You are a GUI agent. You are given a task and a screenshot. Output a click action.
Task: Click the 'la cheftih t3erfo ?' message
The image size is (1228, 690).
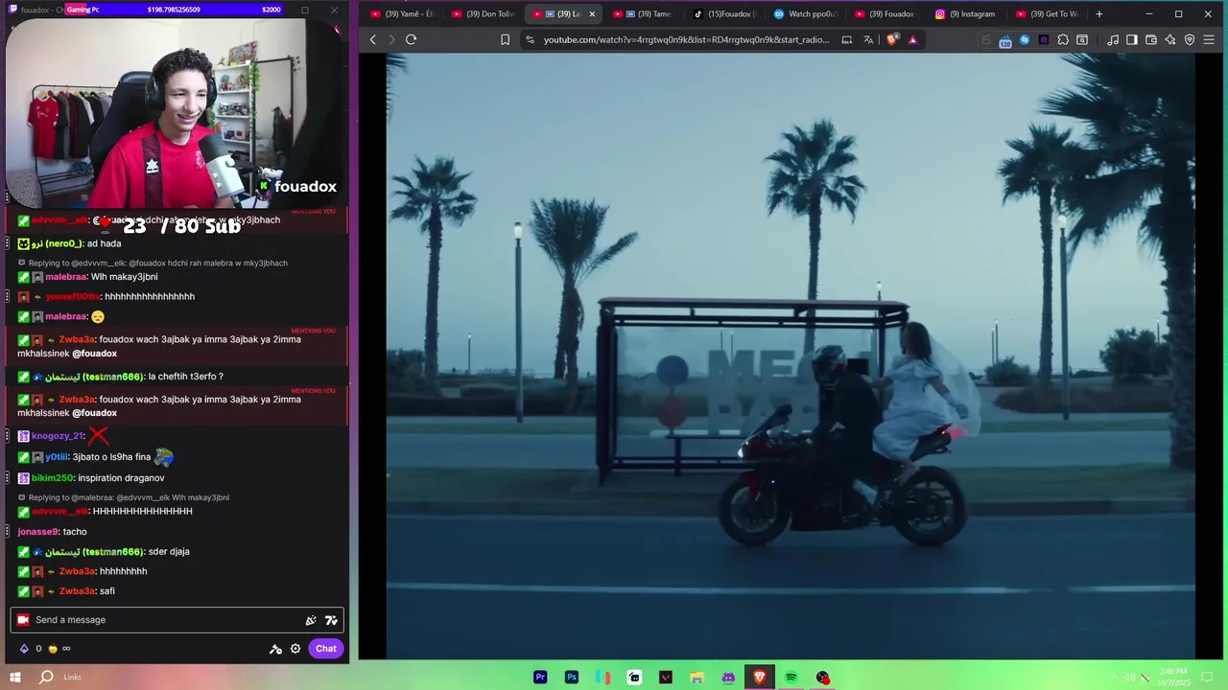click(x=185, y=377)
